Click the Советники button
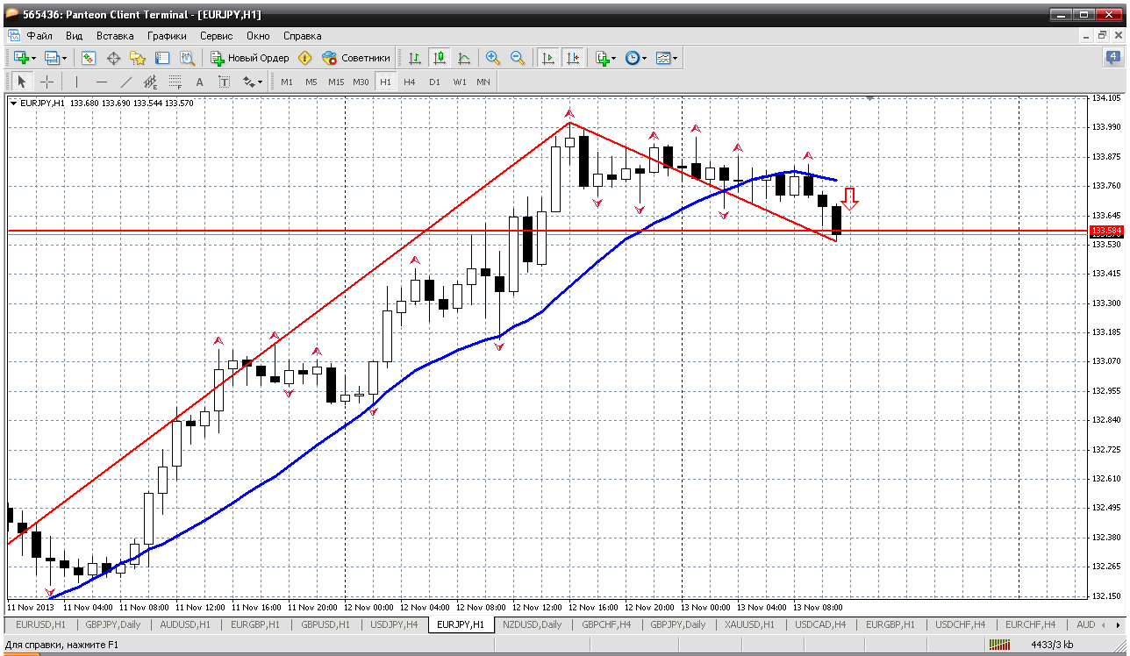The height and width of the screenshot is (656, 1130). pos(356,58)
